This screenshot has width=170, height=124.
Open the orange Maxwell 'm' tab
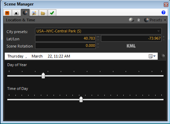point(7,13)
